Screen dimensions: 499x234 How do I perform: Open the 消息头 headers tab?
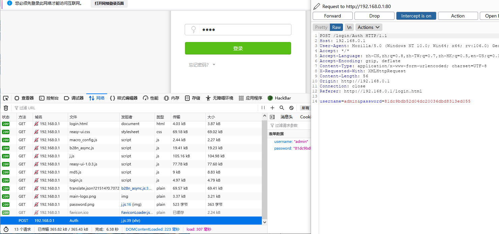(286, 117)
